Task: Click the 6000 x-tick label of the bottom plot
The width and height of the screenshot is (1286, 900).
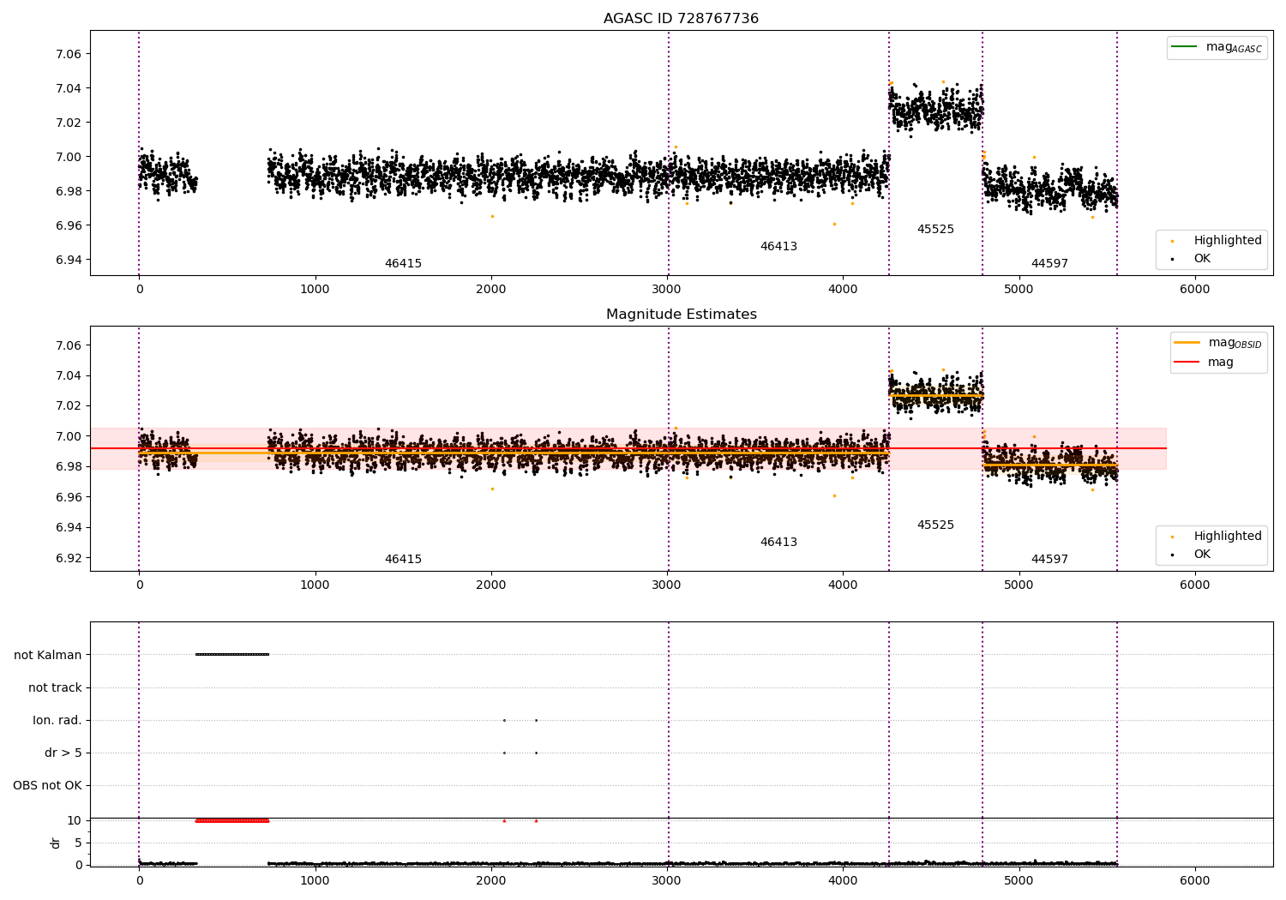Action: click(1194, 880)
